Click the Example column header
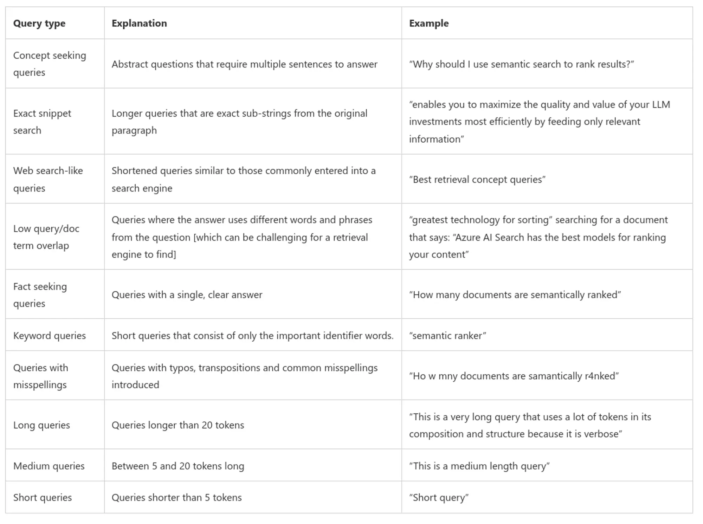This screenshot has height=524, width=703. click(x=429, y=24)
